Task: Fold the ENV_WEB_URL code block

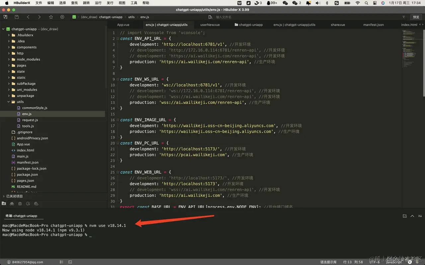Action: 118,172
